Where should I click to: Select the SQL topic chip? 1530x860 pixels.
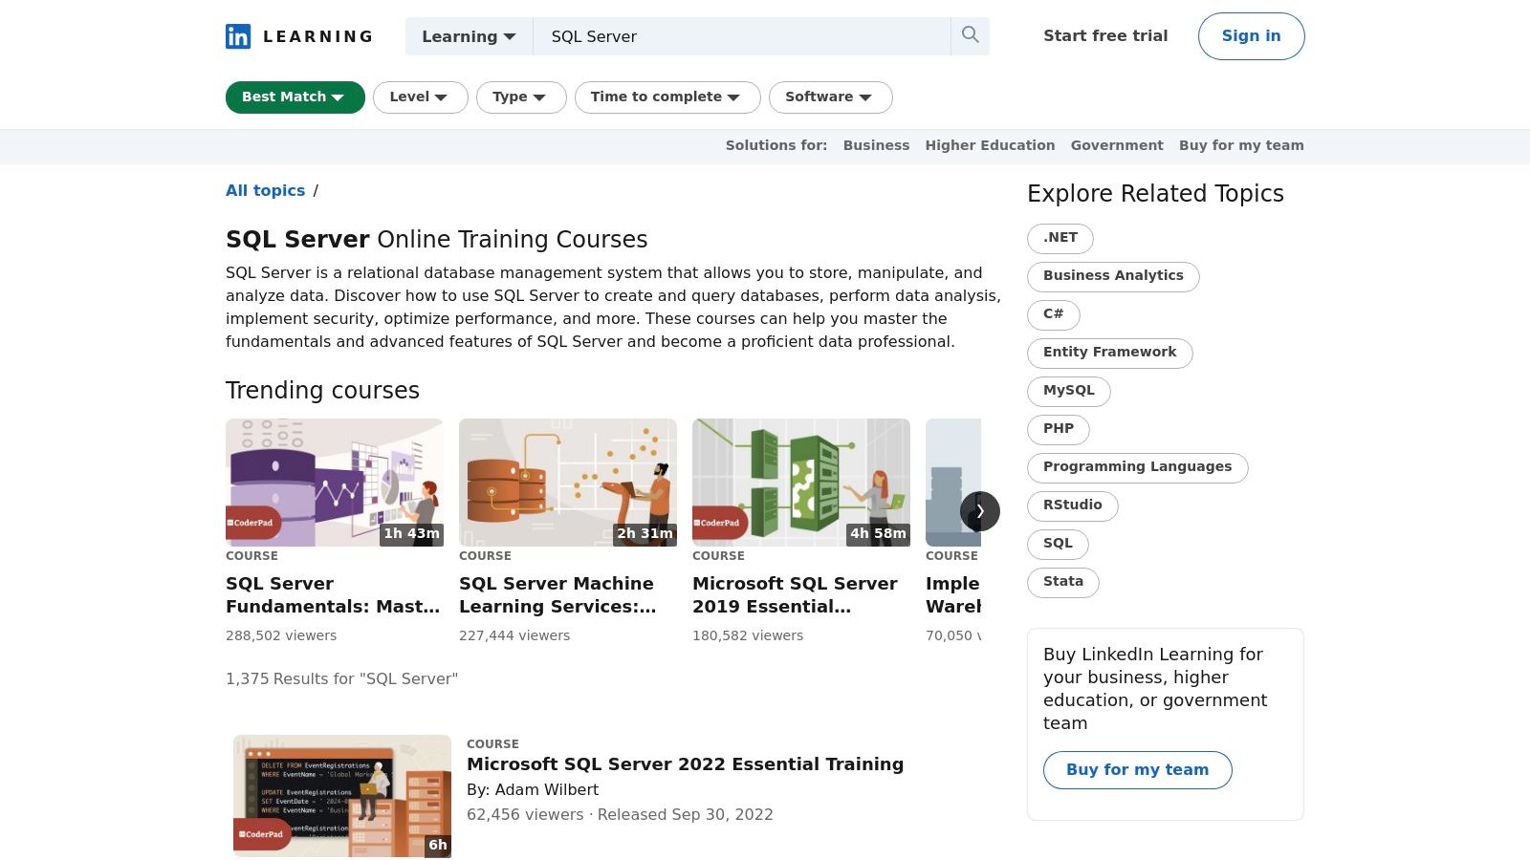1058,544
